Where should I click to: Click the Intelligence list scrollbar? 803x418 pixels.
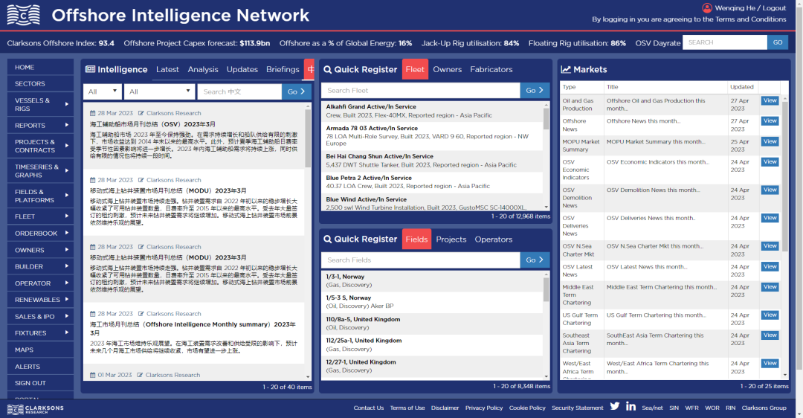pyautogui.click(x=308, y=138)
